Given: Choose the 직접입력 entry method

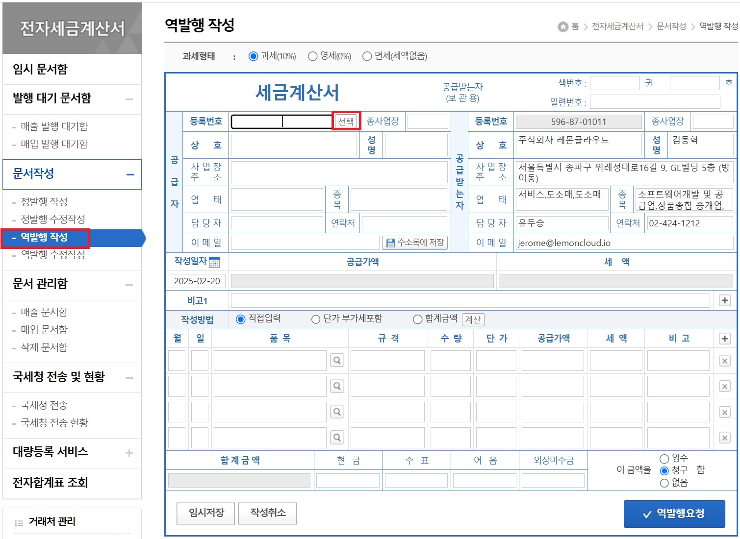Looking at the screenshot, I should (240, 319).
